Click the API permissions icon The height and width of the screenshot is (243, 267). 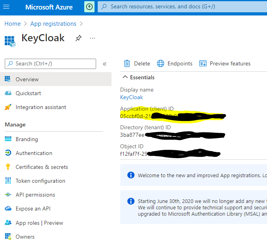pyautogui.click(x=8, y=195)
